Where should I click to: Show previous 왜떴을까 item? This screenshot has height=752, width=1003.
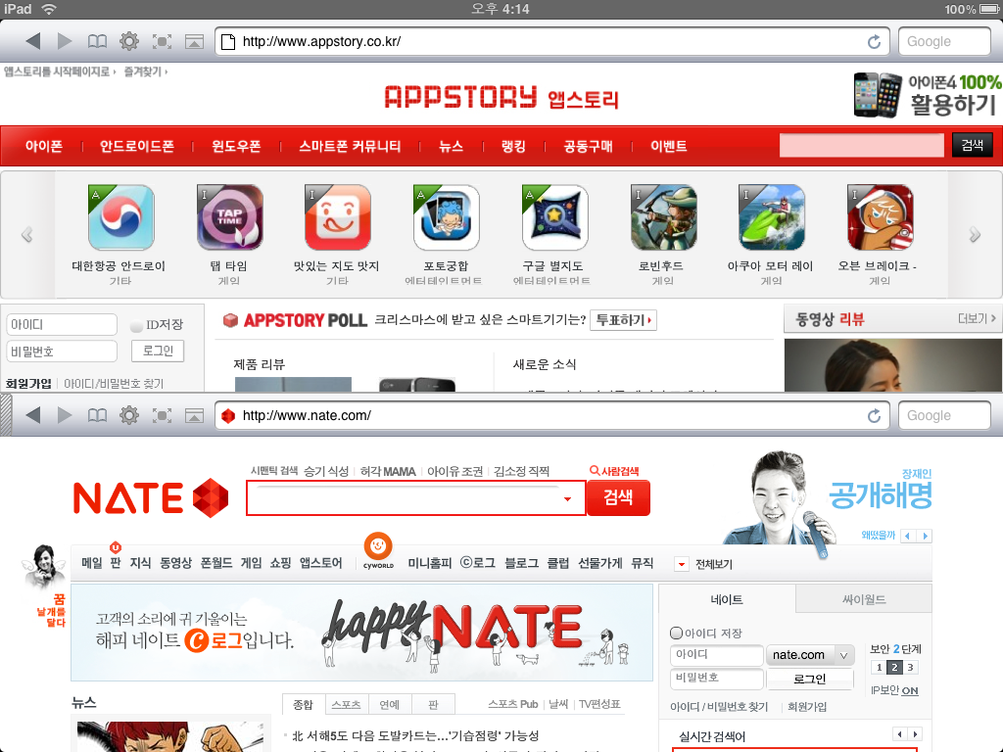tap(908, 536)
